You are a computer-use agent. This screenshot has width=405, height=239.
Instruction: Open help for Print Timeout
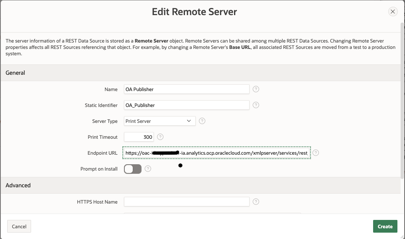coord(160,137)
